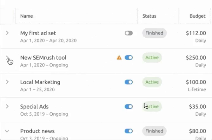Expand the Local Marketing row

pyautogui.click(x=8, y=82)
